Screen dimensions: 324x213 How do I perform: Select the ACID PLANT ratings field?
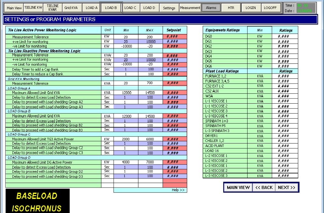[x=285, y=146]
